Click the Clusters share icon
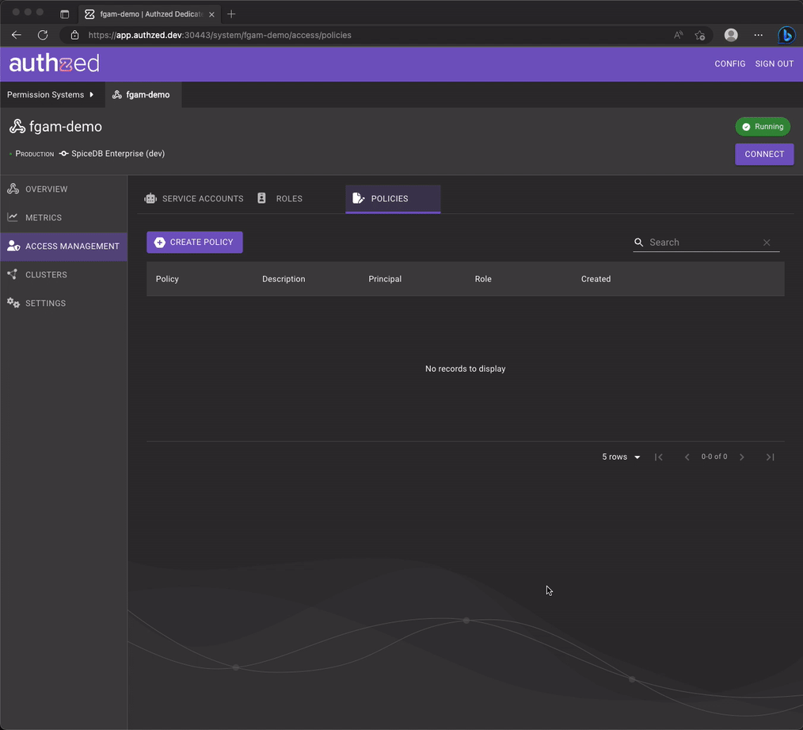Image resolution: width=803 pixels, height=730 pixels. pos(13,274)
